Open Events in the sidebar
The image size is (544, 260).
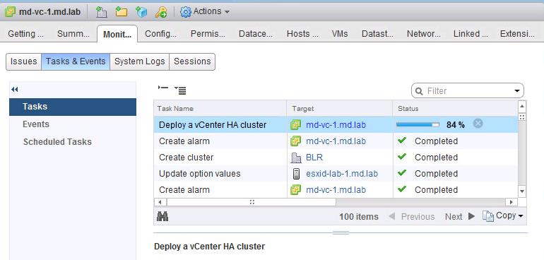(36, 124)
